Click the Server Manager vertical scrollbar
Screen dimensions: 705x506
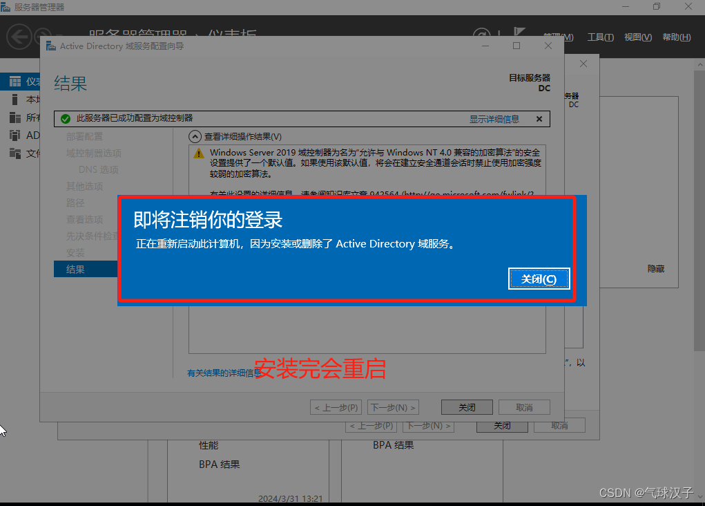[x=699, y=212]
